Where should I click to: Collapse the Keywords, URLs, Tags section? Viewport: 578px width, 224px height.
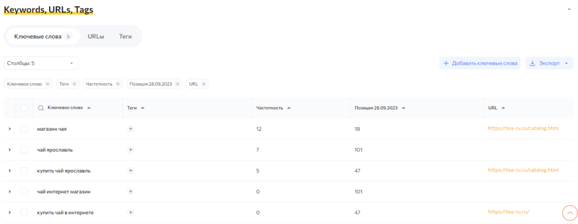pyautogui.click(x=569, y=9)
